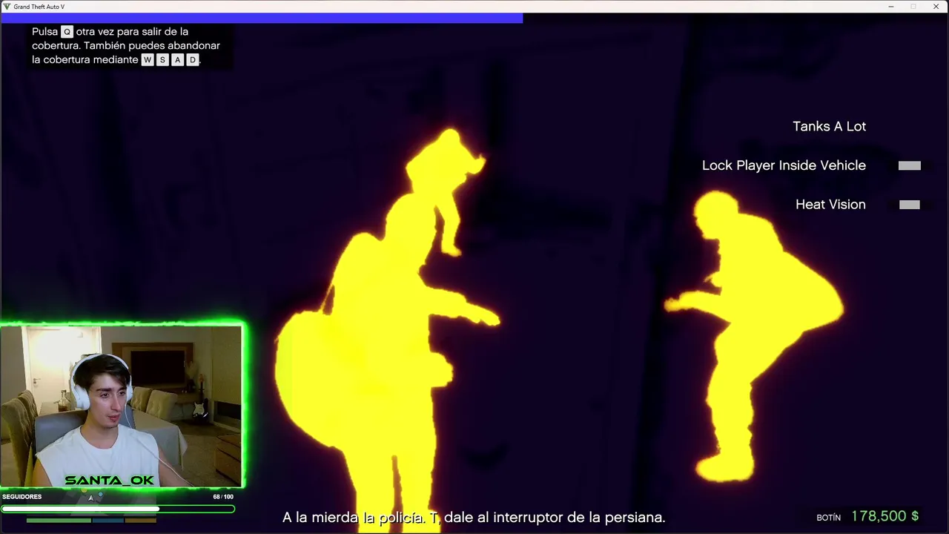Click the Grand Theft Auto V title bar icon

pyautogui.click(x=7, y=7)
